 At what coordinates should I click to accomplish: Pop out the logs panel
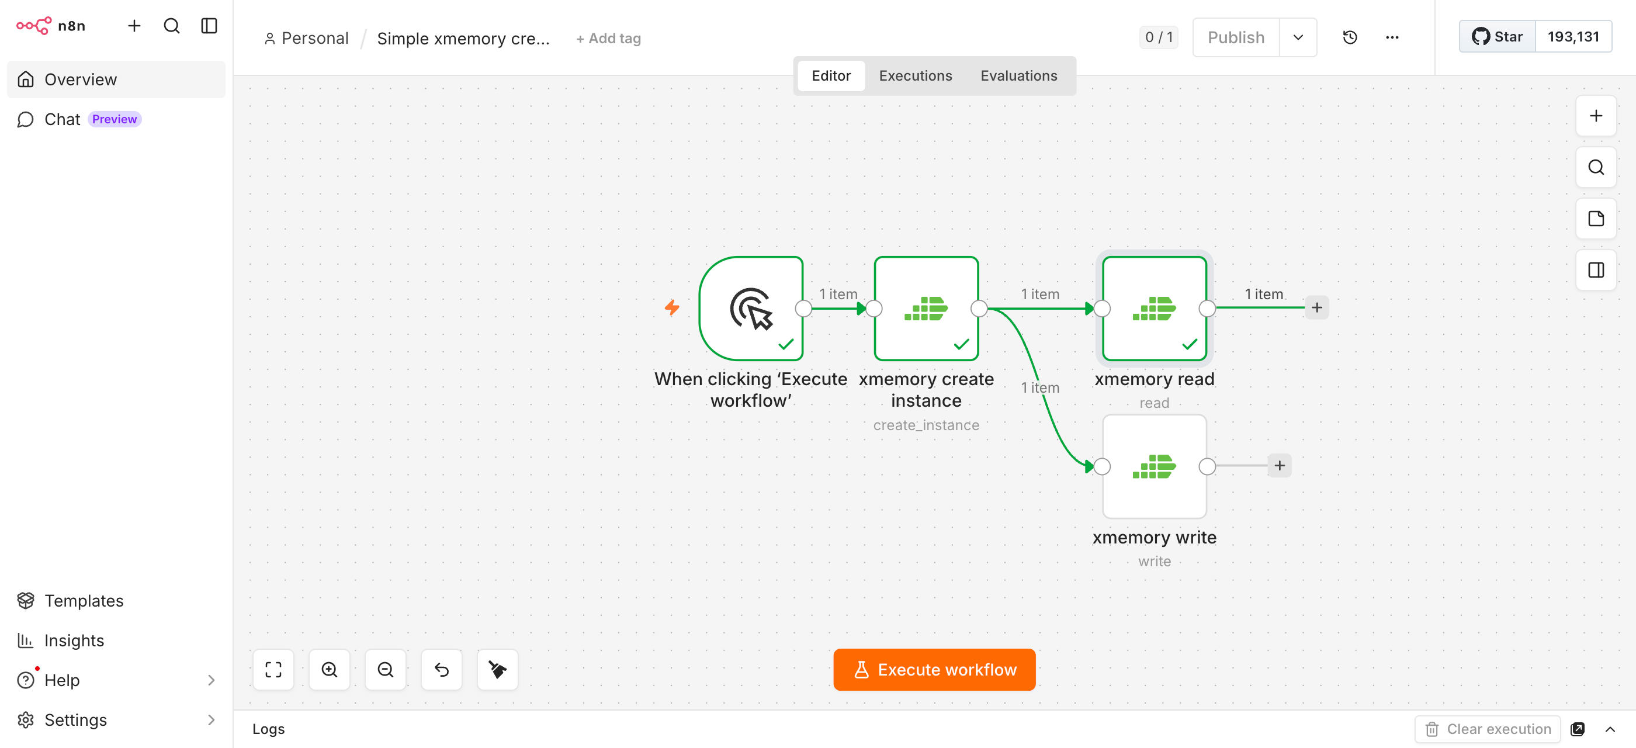click(1577, 729)
